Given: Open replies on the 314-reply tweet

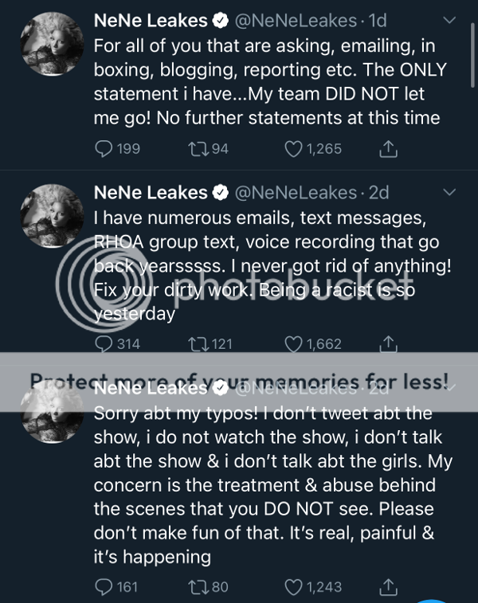Looking at the screenshot, I should (x=104, y=344).
